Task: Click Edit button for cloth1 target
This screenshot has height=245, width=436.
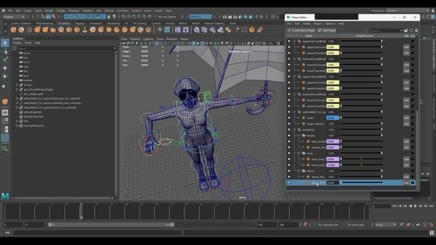Action: click(x=406, y=118)
